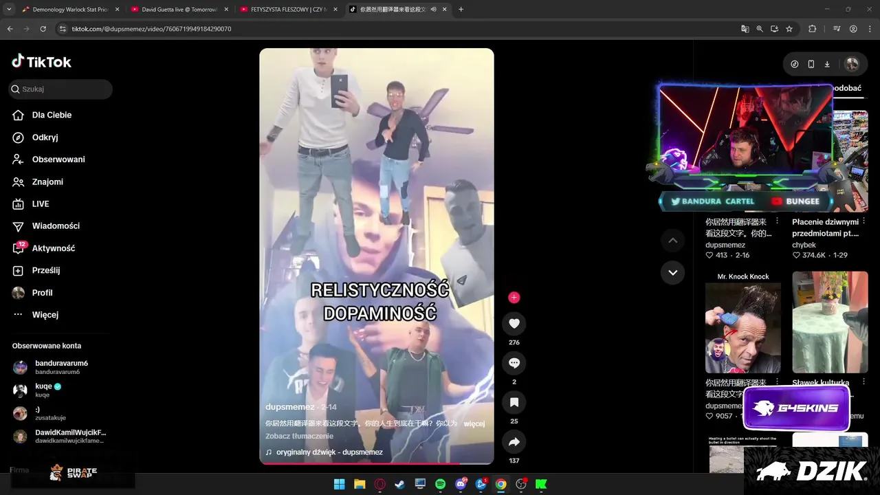The height and width of the screenshot is (495, 880).
Task: Open options for Płacenie dziwnymi przedmiotami card
Action: tap(863, 221)
